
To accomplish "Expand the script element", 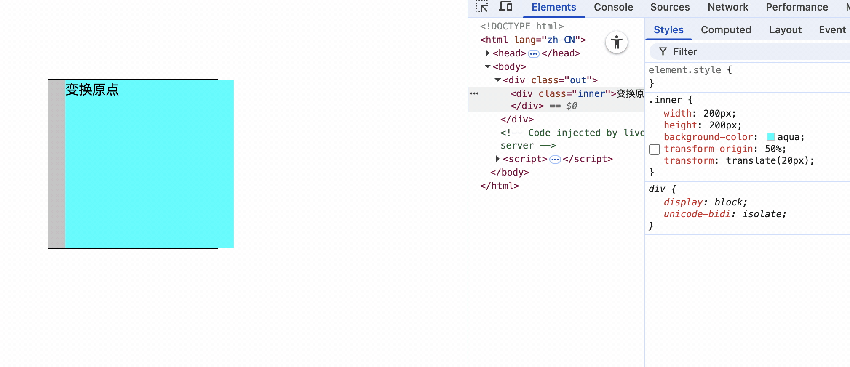I will point(497,159).
